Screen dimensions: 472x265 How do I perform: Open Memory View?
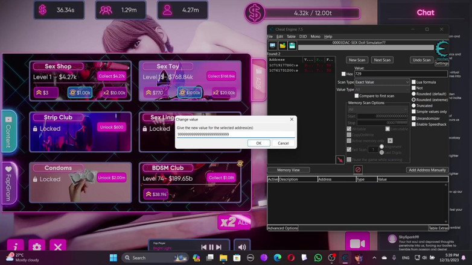coord(289,170)
